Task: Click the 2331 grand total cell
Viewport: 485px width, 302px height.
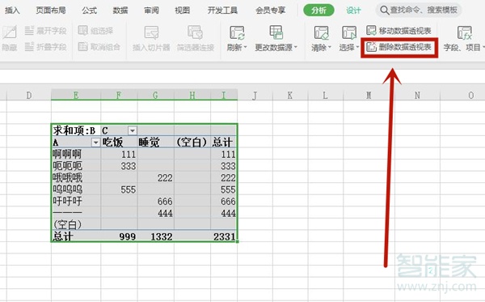Action: pyautogui.click(x=224, y=236)
